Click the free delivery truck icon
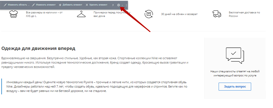 (216, 14)
